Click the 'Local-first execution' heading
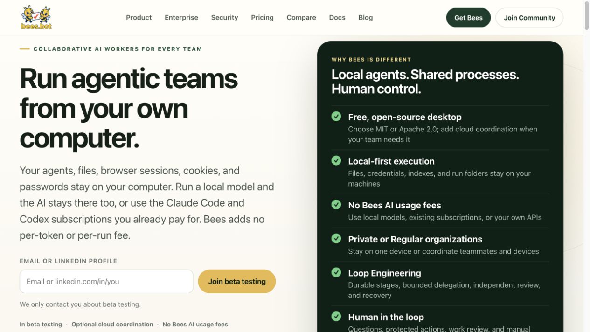 click(391, 161)
